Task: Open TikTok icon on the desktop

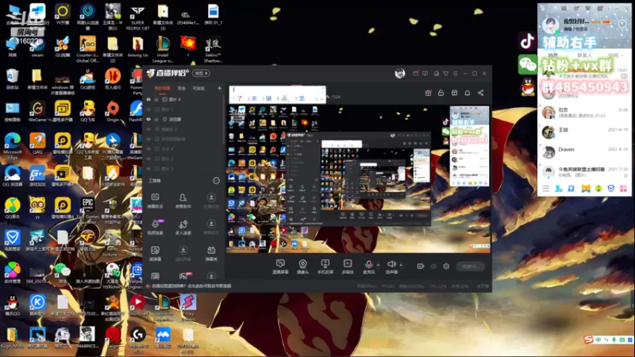Action: (x=527, y=40)
